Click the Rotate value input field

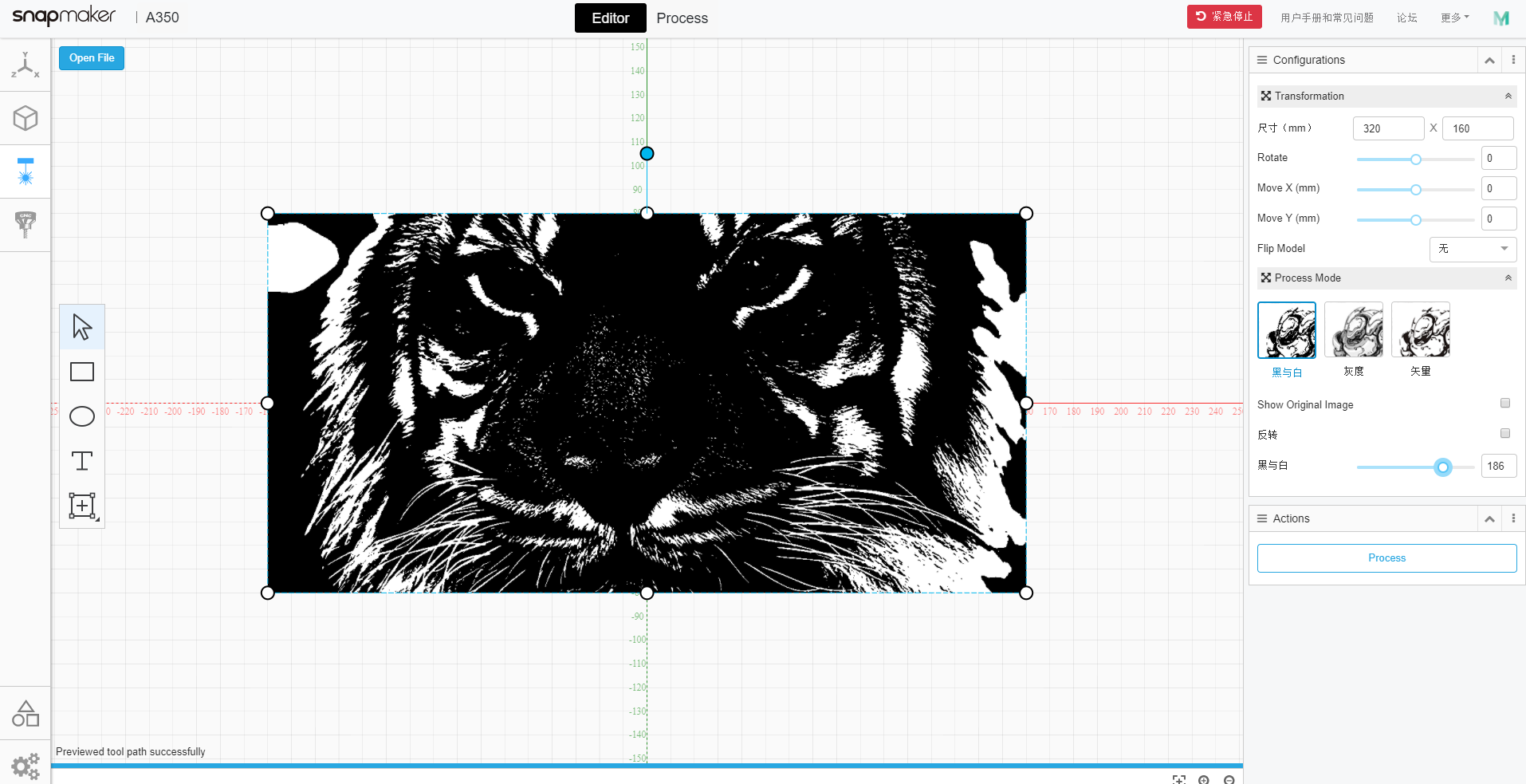click(x=1499, y=158)
